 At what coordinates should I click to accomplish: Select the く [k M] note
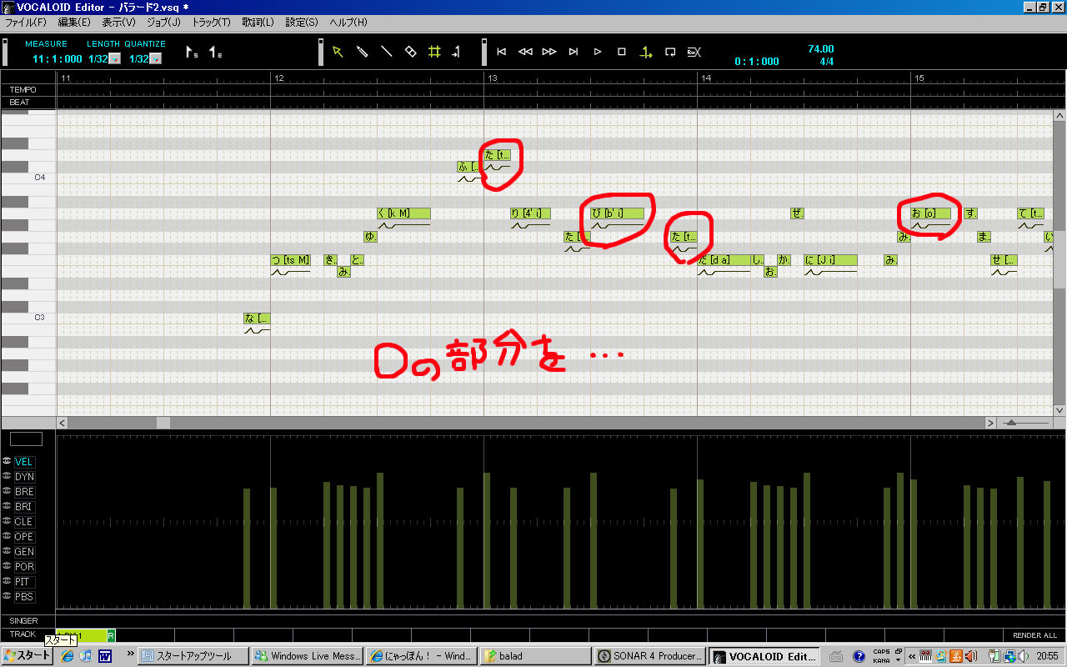click(x=404, y=213)
